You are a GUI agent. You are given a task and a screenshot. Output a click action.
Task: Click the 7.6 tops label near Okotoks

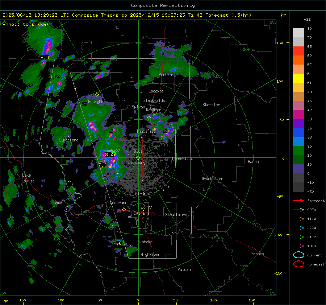point(117,243)
